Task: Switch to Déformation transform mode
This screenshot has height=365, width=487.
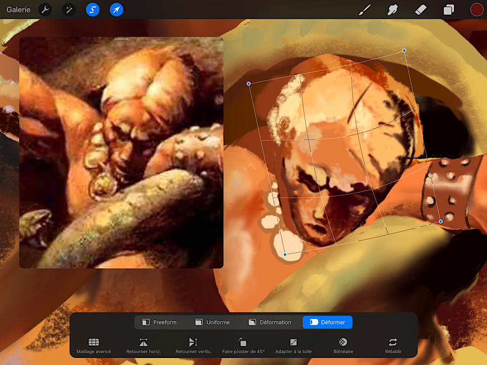Action: click(x=270, y=322)
